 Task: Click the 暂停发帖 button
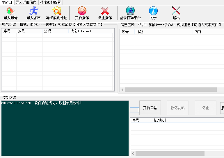177,108
